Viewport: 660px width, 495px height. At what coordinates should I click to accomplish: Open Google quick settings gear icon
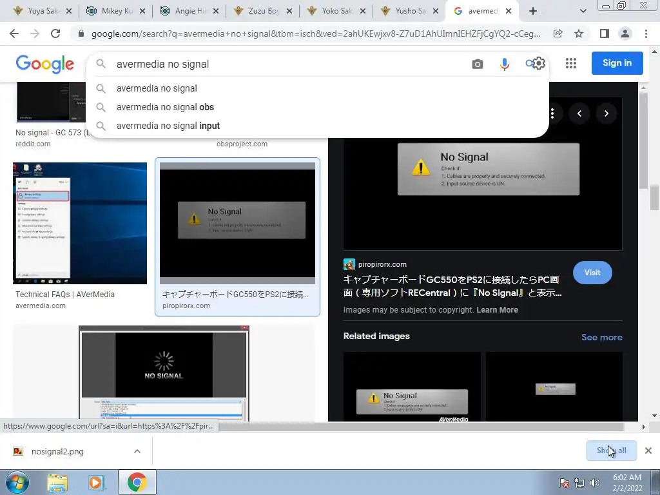pyautogui.click(x=539, y=63)
